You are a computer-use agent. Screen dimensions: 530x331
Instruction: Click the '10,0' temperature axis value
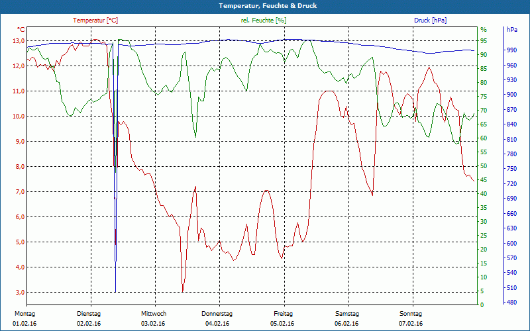(19, 117)
